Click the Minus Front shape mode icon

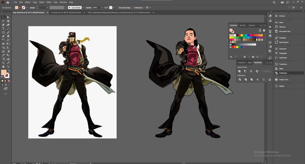[245, 71]
